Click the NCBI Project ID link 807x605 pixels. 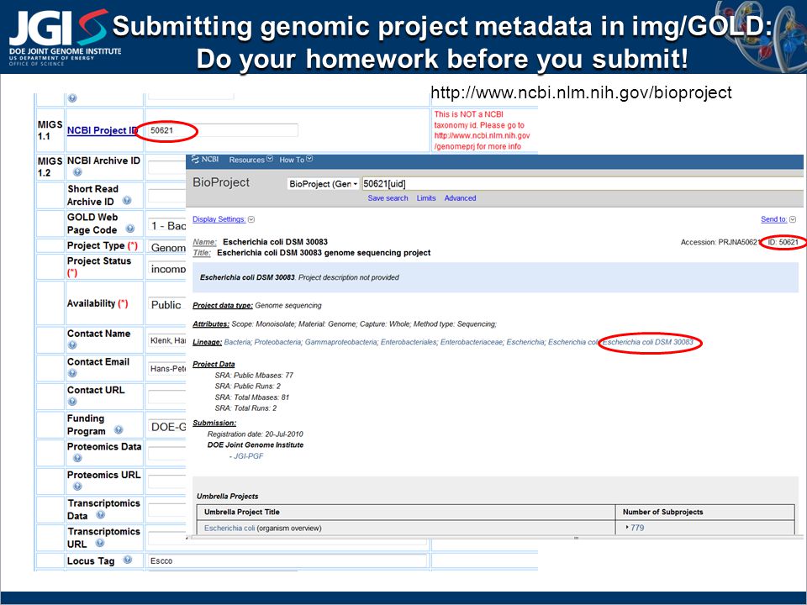point(103,130)
